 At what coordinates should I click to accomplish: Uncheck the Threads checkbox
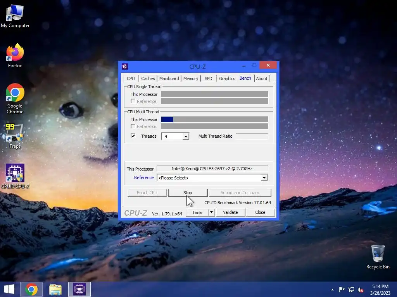point(133,136)
